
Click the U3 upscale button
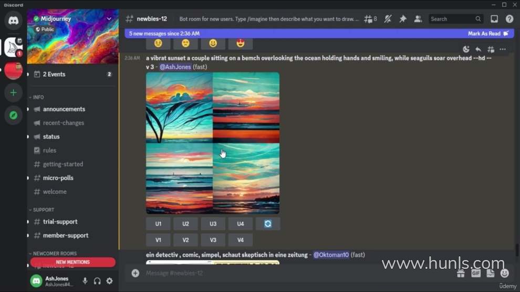(213, 224)
